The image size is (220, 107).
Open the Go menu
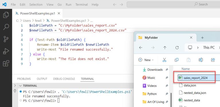60,5
